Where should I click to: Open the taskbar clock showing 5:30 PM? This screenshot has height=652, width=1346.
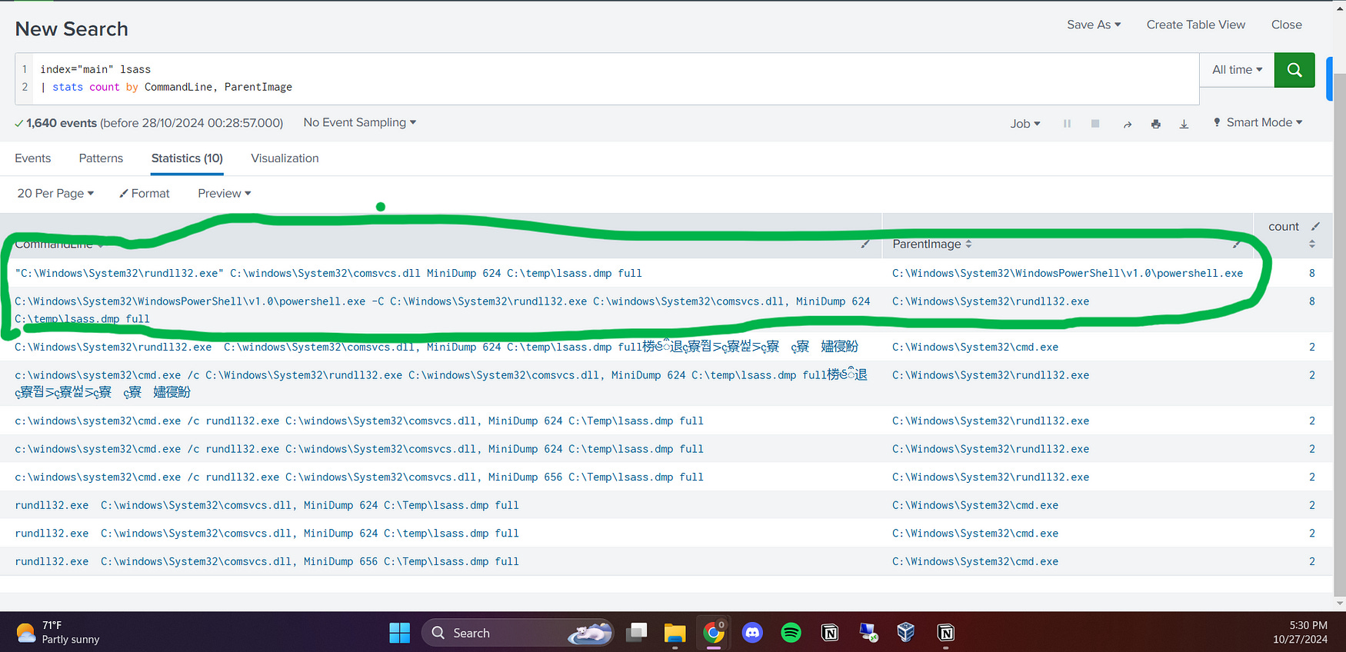tap(1300, 632)
